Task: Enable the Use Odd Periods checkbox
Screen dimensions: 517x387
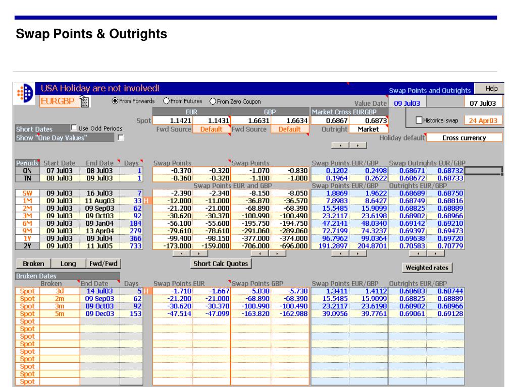Action: pyautogui.click(x=74, y=127)
